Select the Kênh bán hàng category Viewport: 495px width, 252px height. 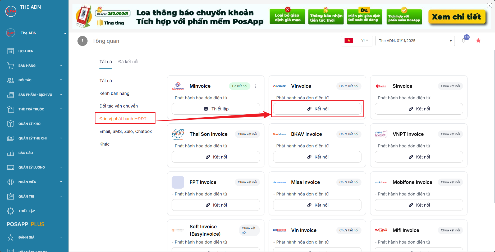pos(114,94)
